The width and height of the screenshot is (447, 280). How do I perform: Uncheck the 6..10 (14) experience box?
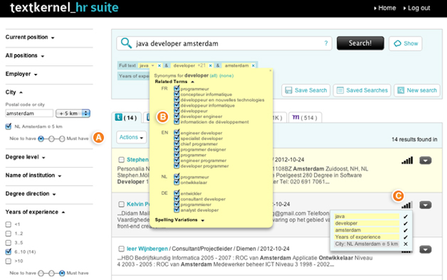pyautogui.click(x=8, y=251)
